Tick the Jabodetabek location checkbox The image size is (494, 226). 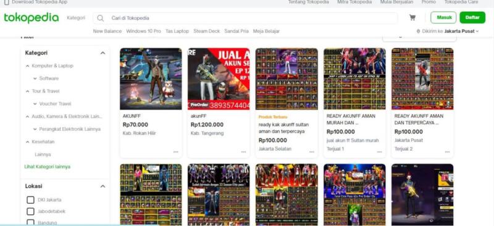tap(30, 211)
